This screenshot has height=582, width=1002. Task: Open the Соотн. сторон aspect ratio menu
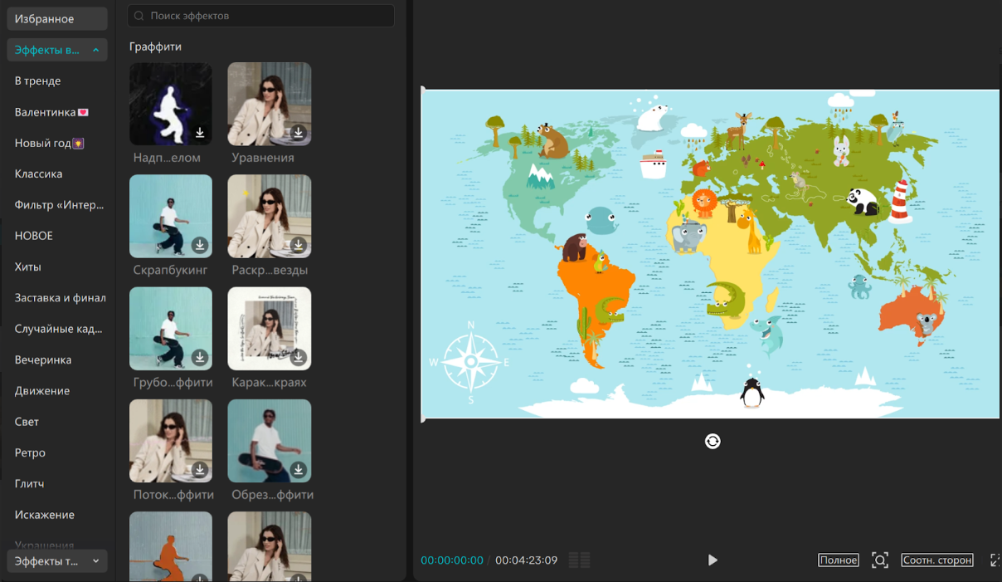[x=937, y=560]
